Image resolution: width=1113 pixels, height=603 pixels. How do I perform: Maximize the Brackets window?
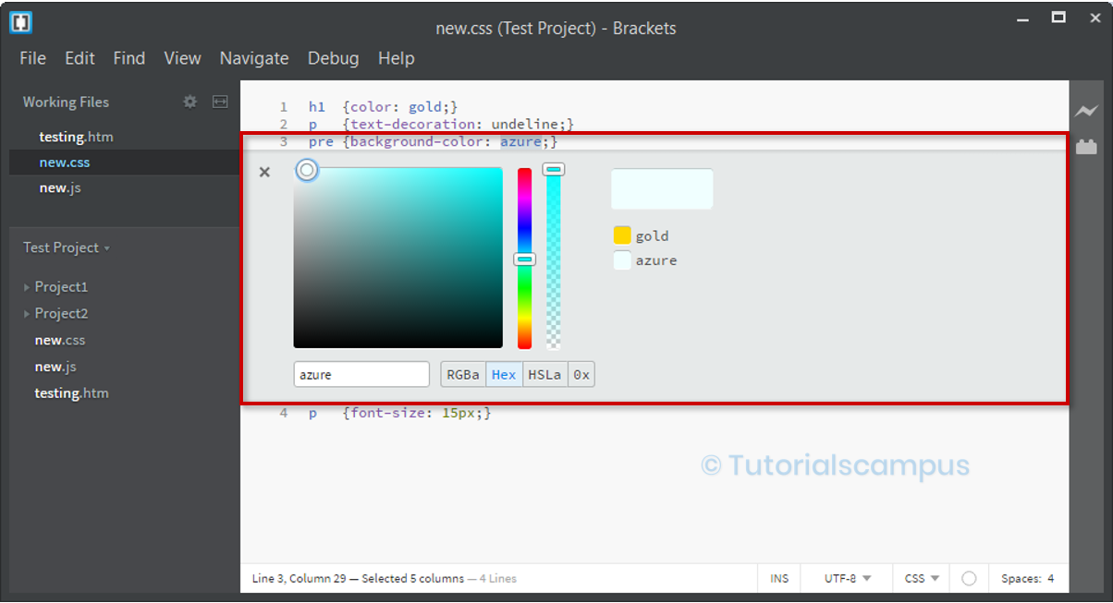[1058, 17]
